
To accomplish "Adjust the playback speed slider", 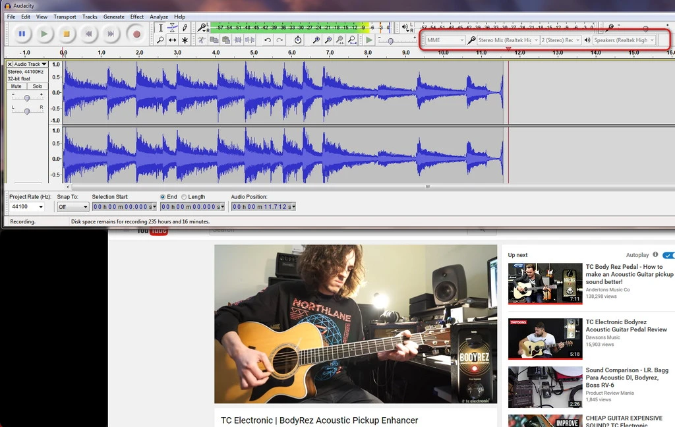I will click(x=390, y=42).
